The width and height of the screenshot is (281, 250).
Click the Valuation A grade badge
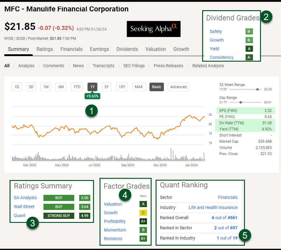coord(143,204)
